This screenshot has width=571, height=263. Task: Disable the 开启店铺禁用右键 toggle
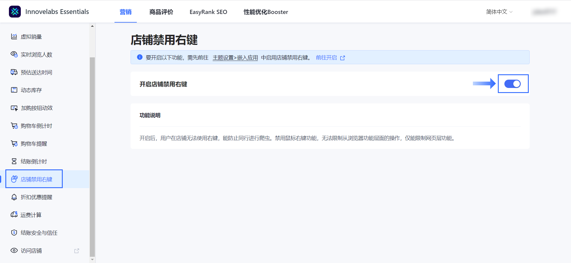coord(512,84)
